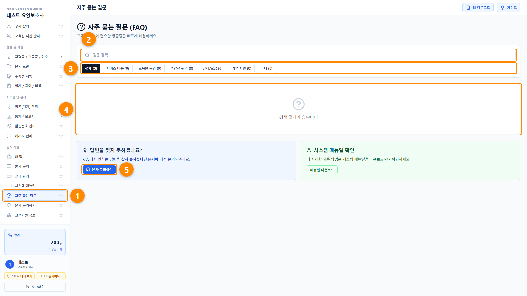Screen dimensions: 527x296
Task: Select the 결제/요금 (0) category tab
Action: click(212, 68)
